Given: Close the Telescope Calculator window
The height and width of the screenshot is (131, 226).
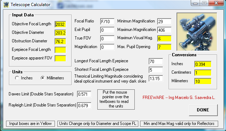Looking at the screenshot, I should (x=216, y=3).
